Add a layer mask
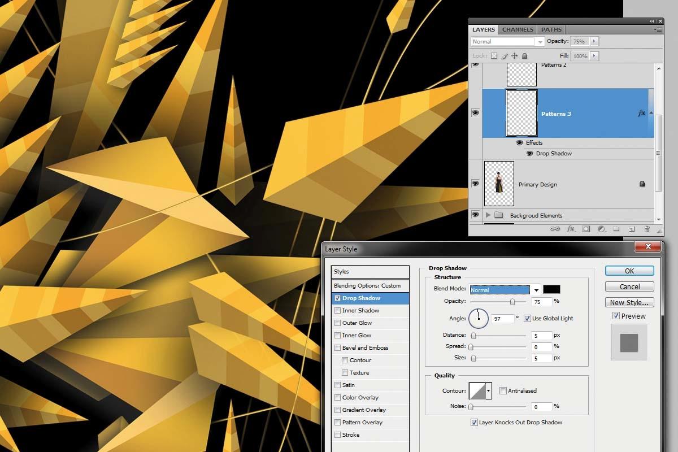 pyautogui.click(x=586, y=229)
